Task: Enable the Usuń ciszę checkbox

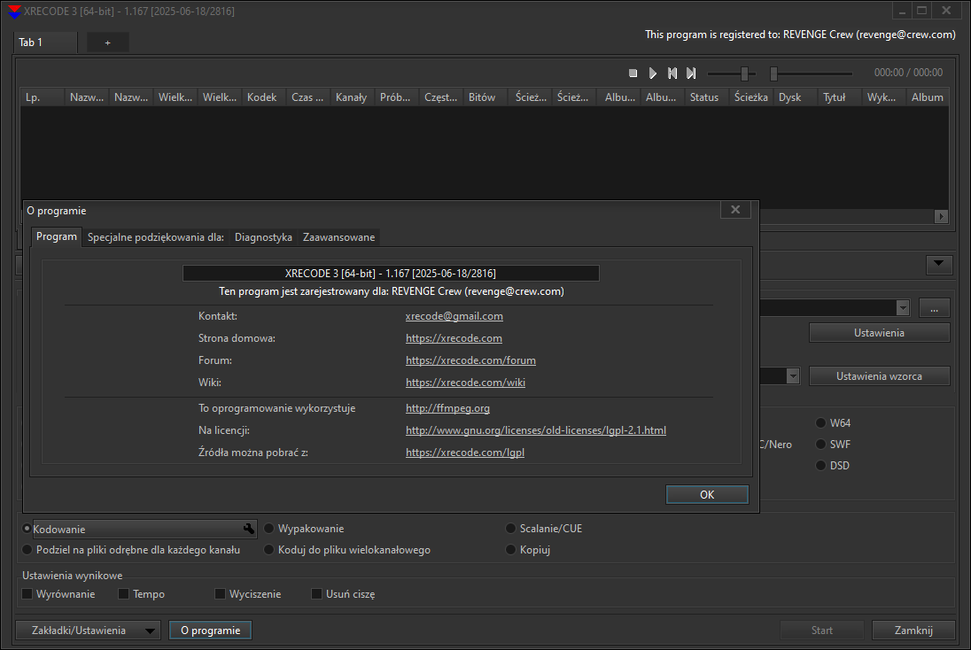Action: point(316,593)
